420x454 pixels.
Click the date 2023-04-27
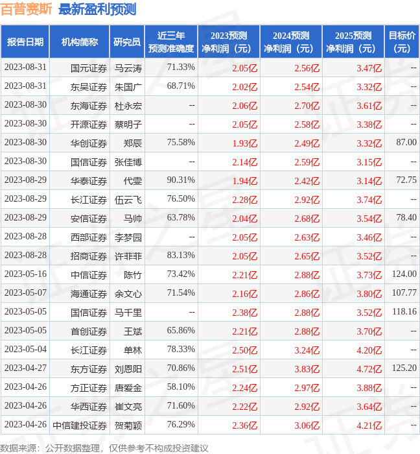pos(25,368)
